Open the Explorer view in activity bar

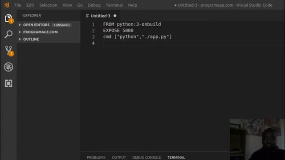pos(8,19)
